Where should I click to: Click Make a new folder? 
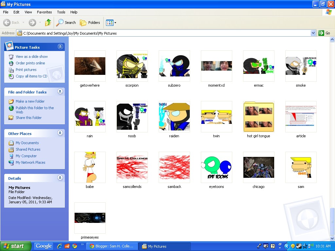tap(30, 101)
